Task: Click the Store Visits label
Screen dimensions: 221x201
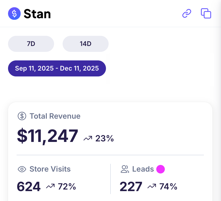Action: (50, 169)
